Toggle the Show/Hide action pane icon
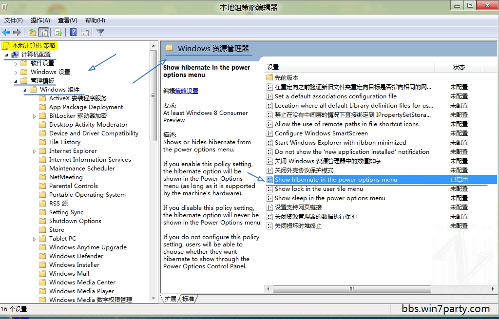499x319 pixels. [85, 32]
